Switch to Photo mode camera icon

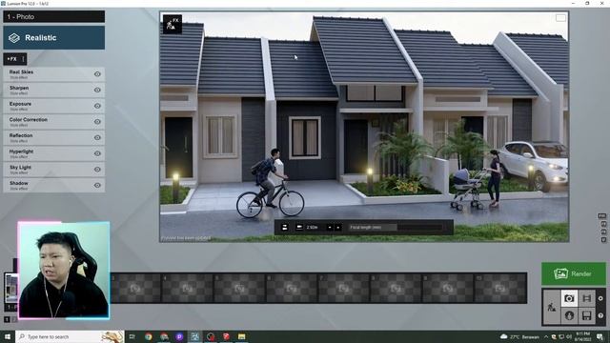point(569,298)
